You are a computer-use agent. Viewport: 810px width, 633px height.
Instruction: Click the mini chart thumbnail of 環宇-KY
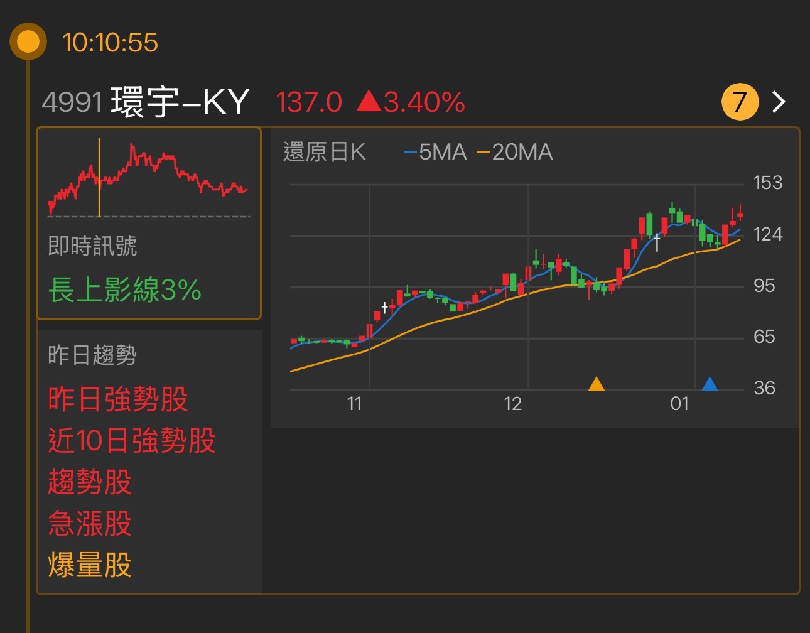tap(149, 176)
